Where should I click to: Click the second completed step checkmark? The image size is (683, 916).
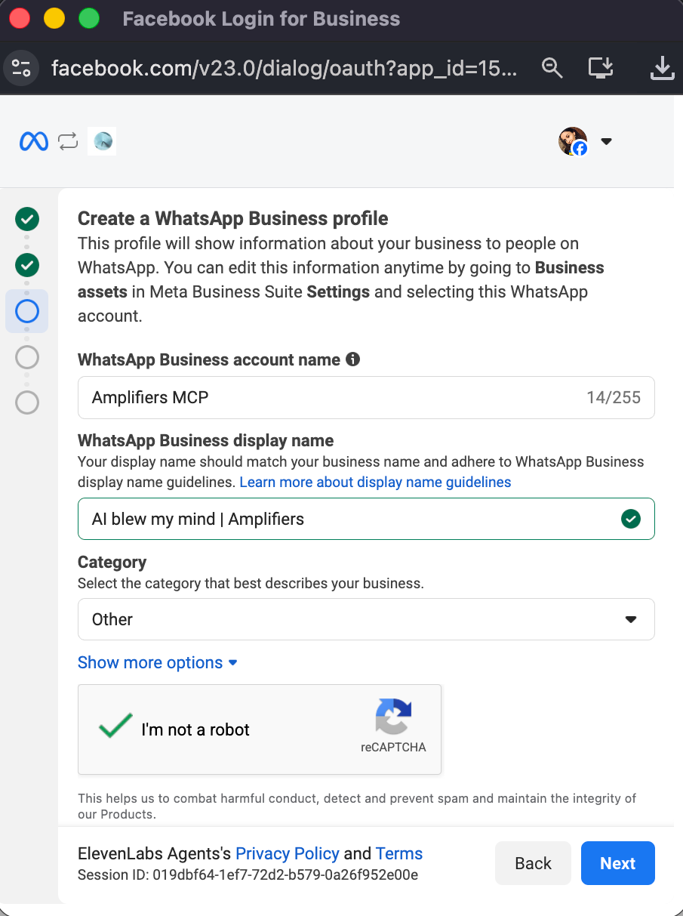tap(27, 265)
